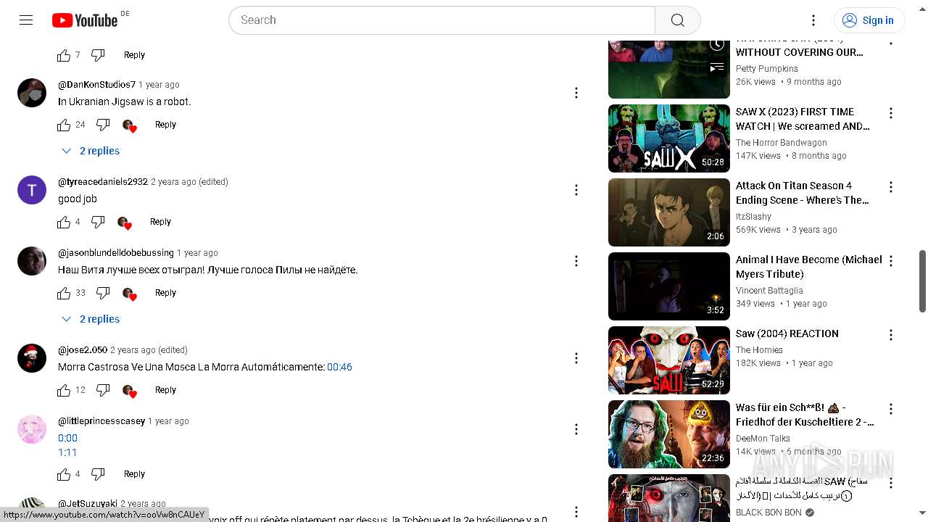
Task: Dislike @DanKonStudios7's comment
Action: 103,125
